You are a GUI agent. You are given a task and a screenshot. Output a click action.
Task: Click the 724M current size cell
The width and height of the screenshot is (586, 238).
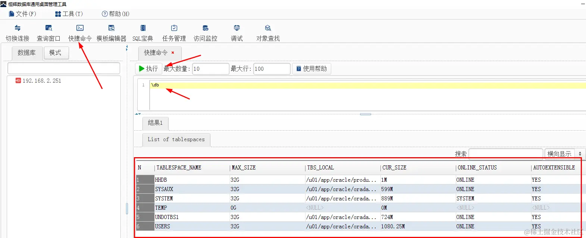click(418, 217)
